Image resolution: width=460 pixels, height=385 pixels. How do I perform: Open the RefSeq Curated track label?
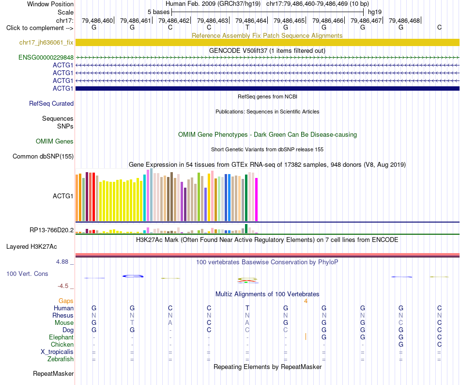(51, 103)
